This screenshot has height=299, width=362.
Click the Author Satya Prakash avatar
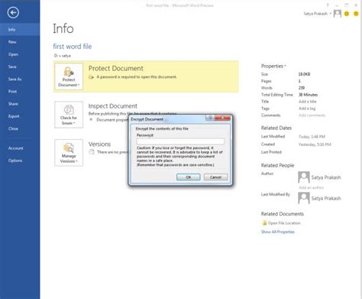(304, 177)
